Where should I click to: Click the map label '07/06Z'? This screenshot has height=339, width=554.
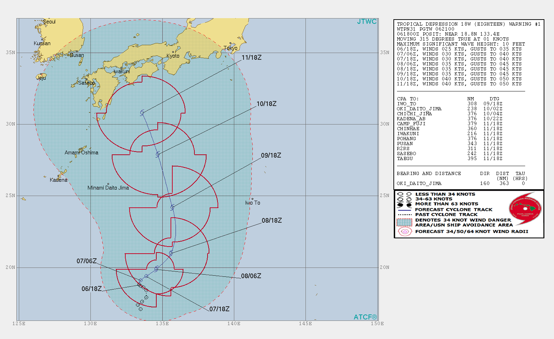tap(87, 261)
